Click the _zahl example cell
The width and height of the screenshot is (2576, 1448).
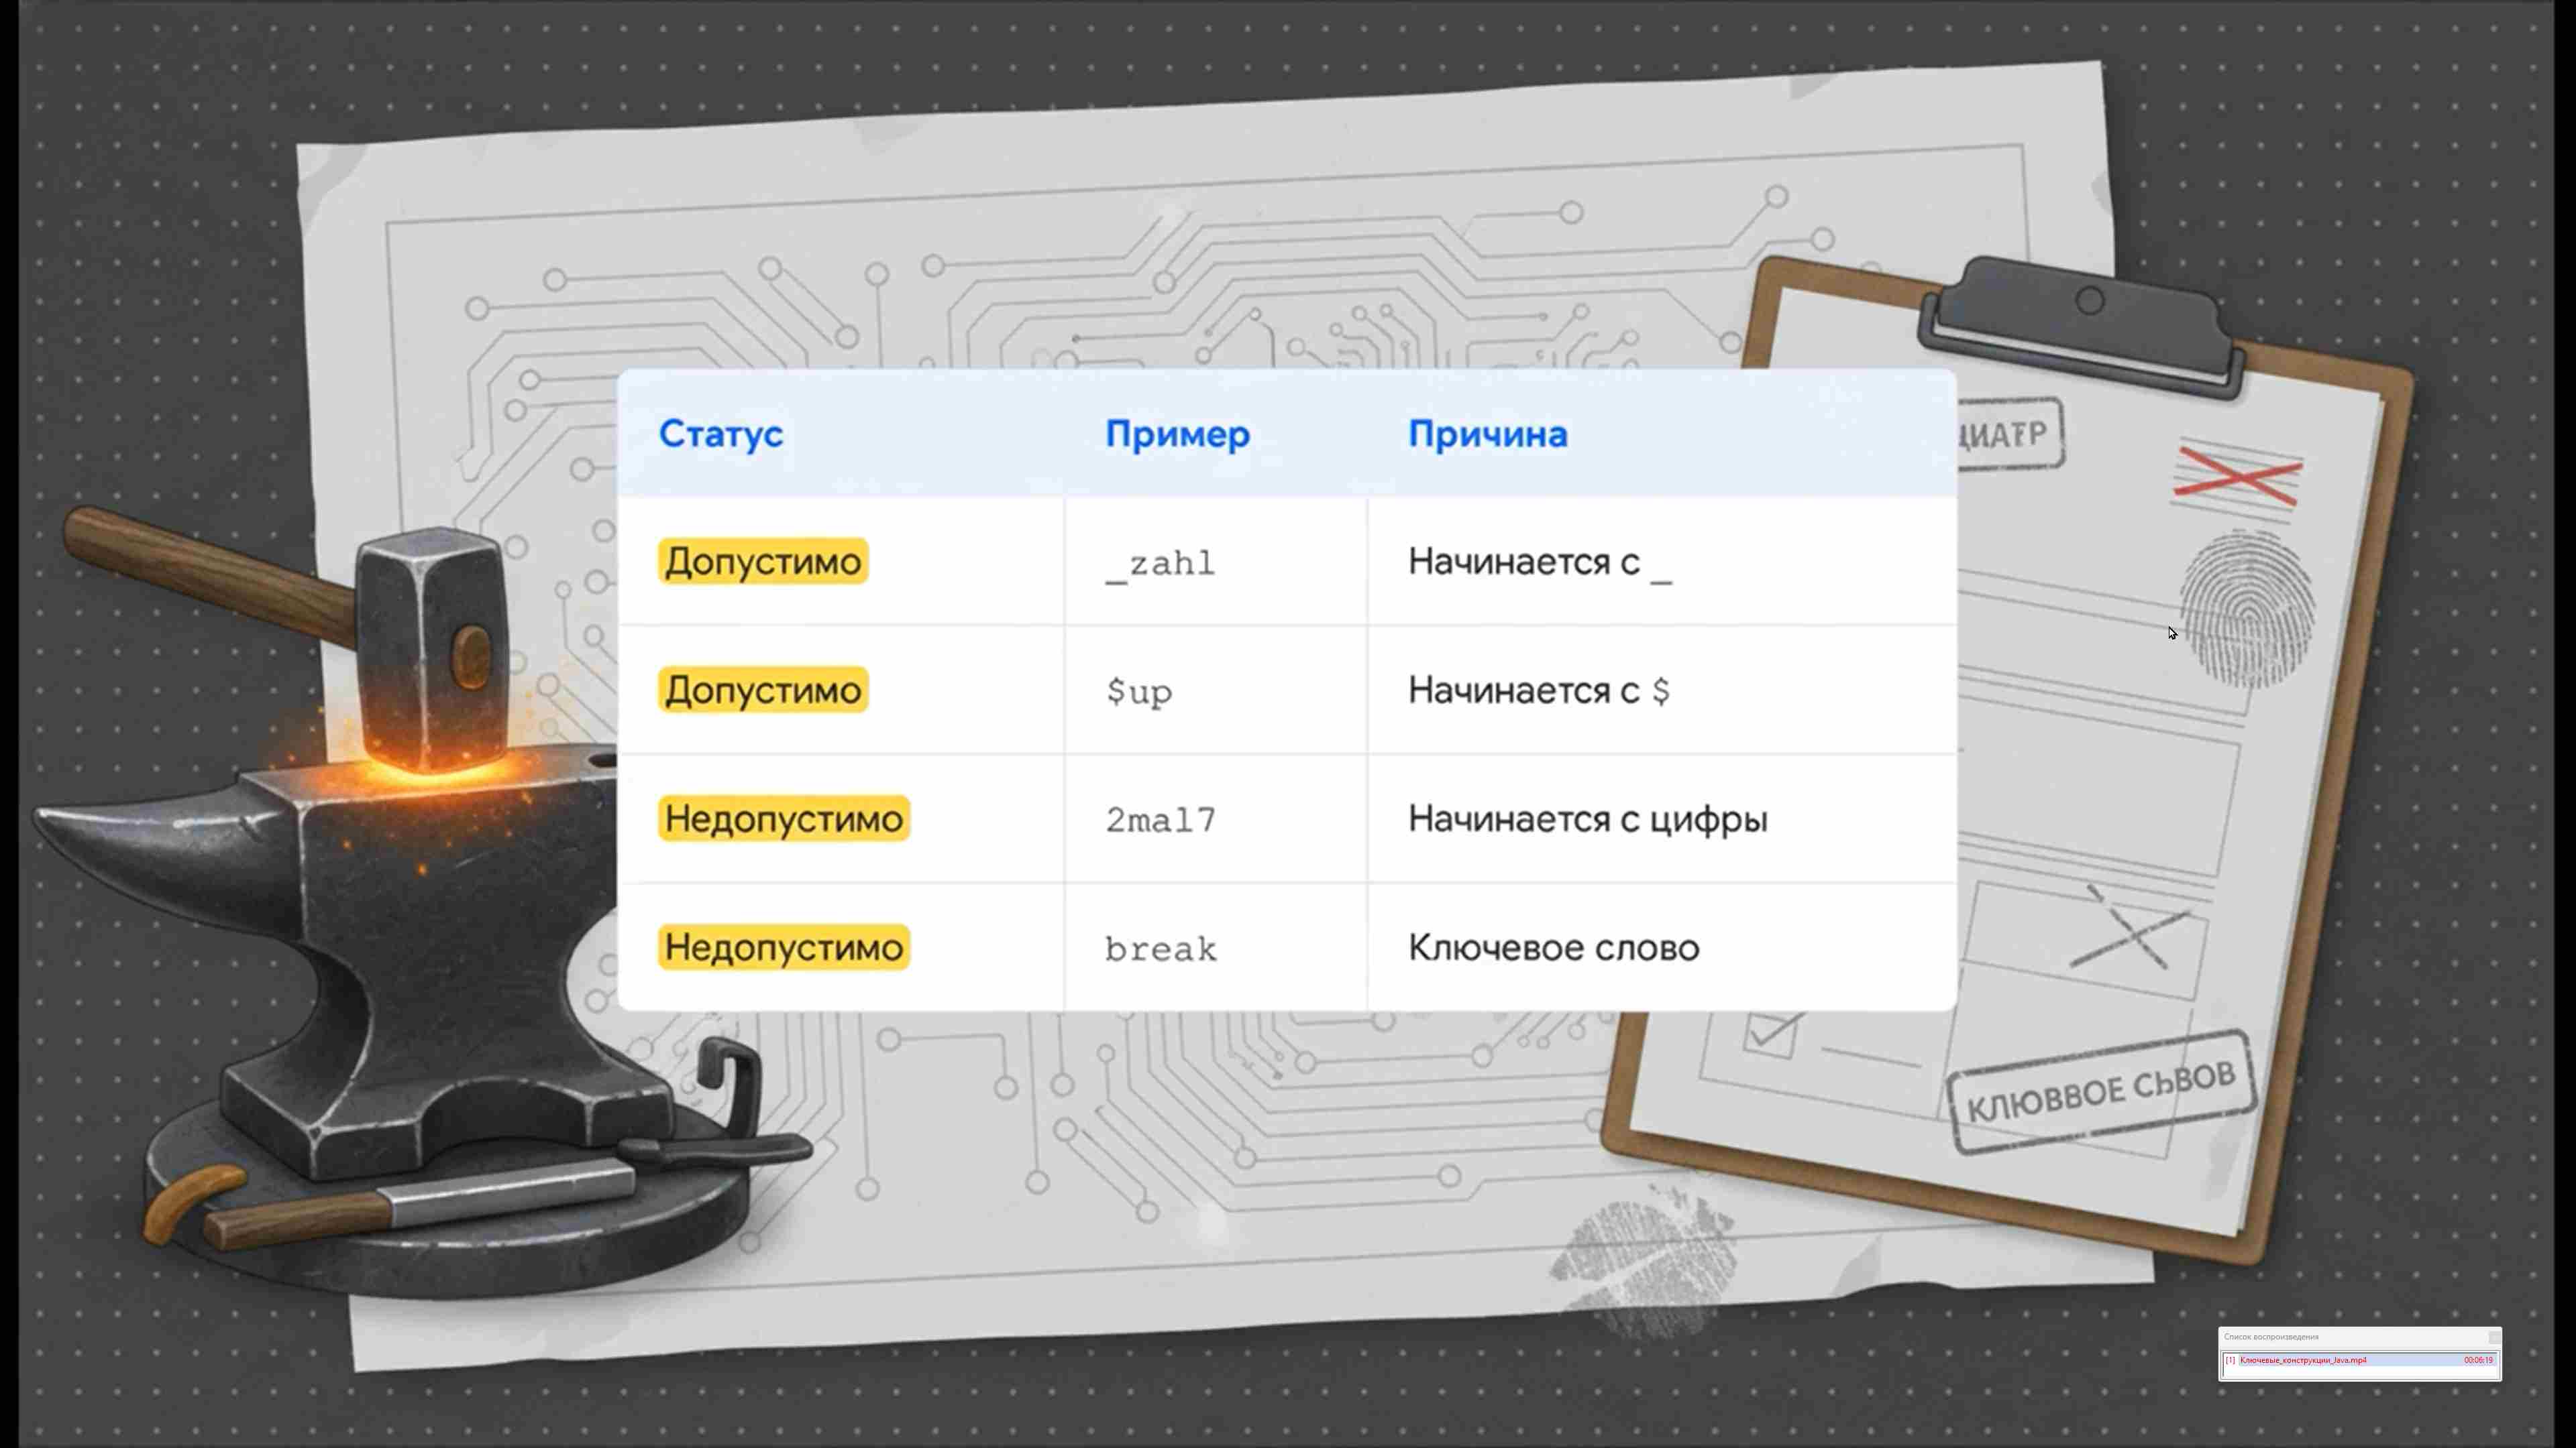click(x=1215, y=562)
